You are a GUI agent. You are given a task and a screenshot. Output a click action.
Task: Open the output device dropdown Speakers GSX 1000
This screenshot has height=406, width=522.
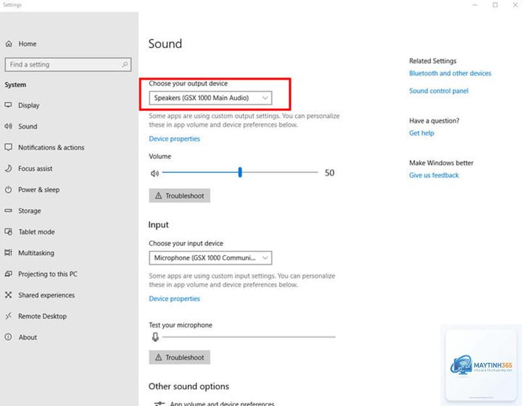pyautogui.click(x=210, y=98)
